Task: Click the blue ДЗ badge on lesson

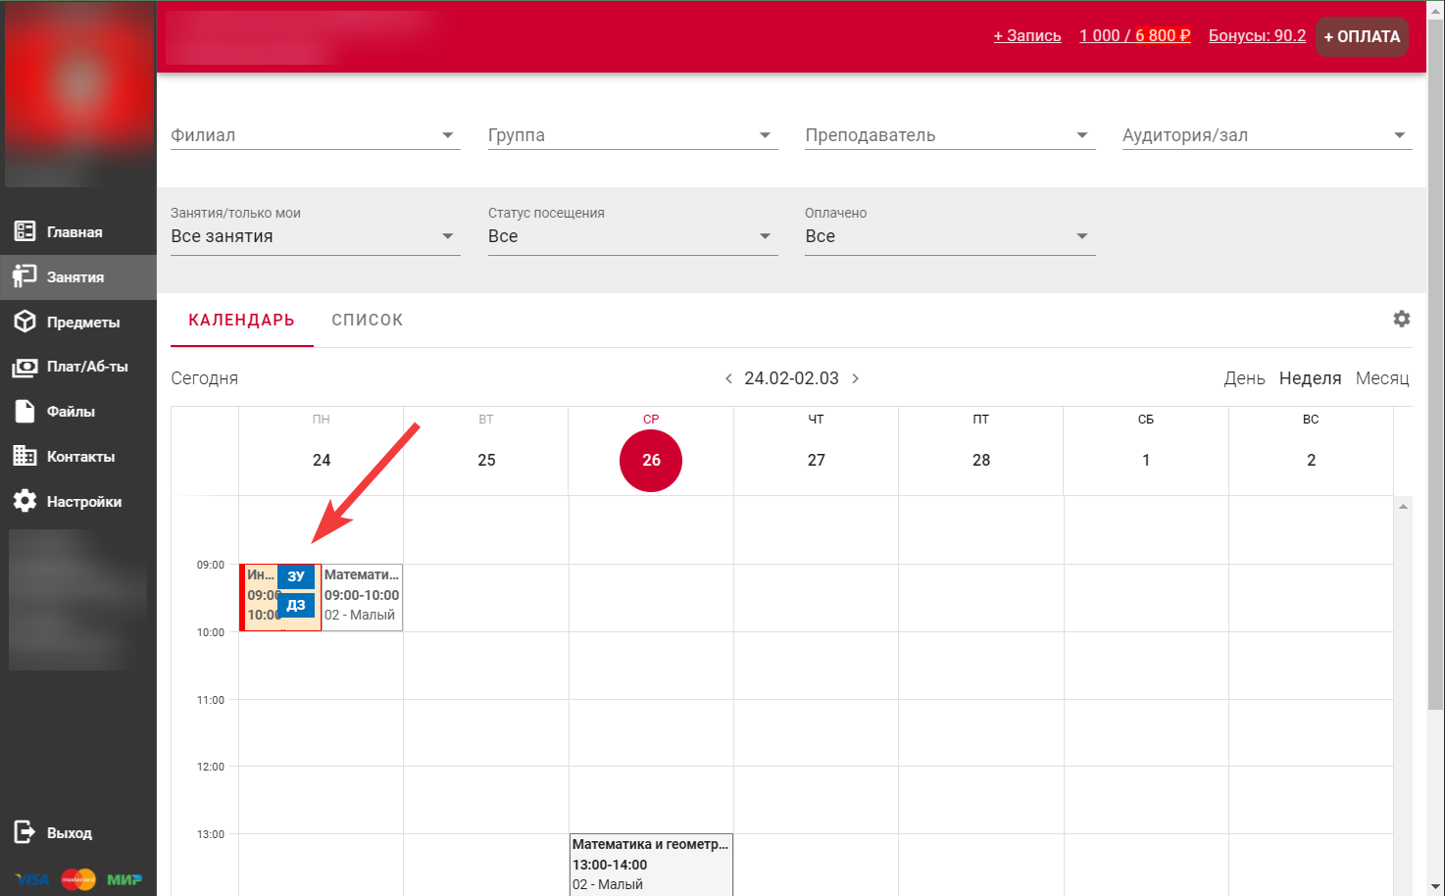Action: tap(296, 605)
